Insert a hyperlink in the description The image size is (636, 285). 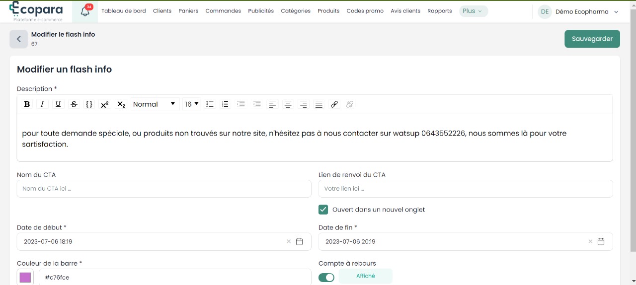[334, 104]
